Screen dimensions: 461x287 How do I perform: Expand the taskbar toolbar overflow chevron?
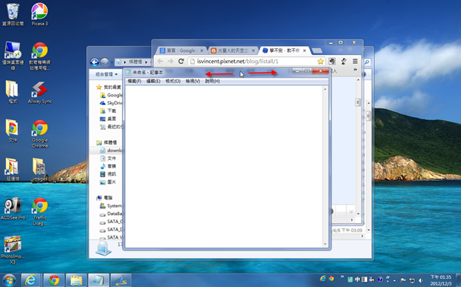tap(342, 277)
